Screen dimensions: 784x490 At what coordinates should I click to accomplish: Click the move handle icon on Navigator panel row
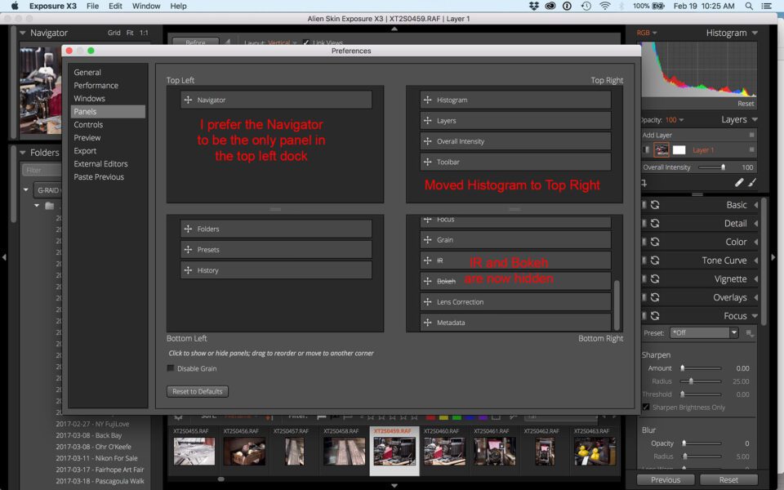click(x=188, y=100)
